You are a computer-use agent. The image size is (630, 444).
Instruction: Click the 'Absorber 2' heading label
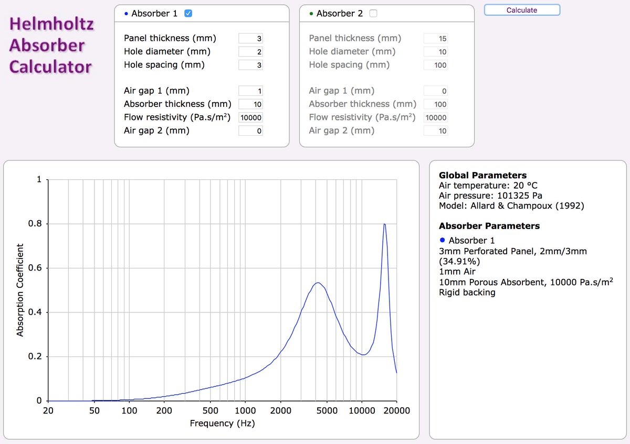click(339, 14)
